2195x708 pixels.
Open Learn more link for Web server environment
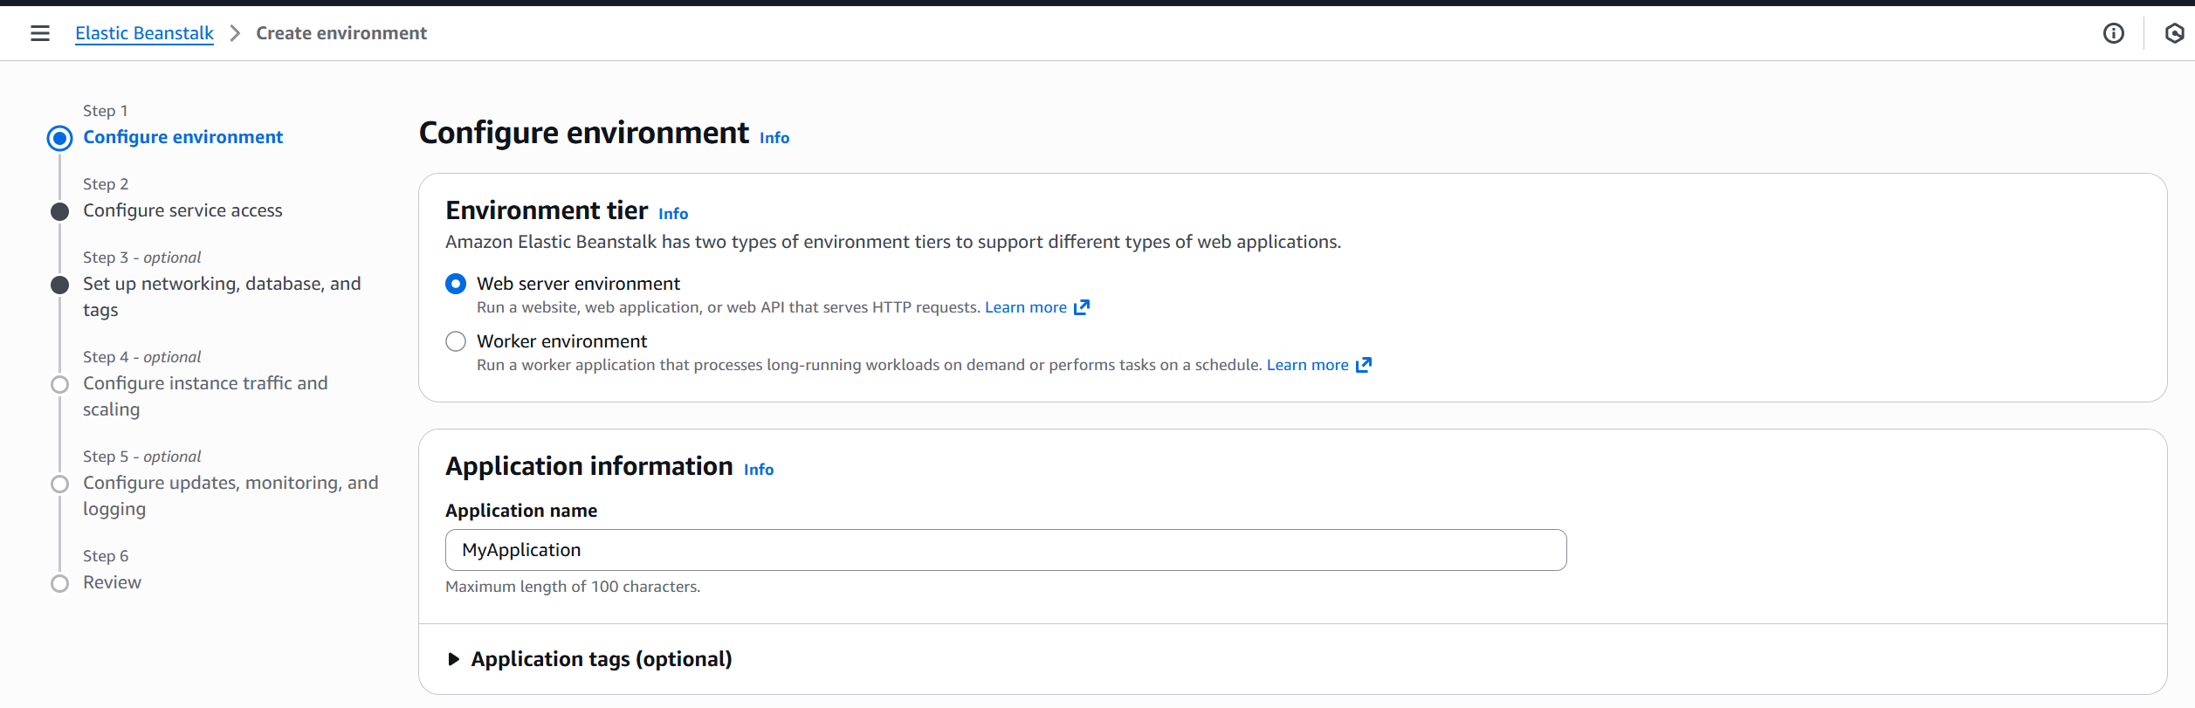(1025, 307)
